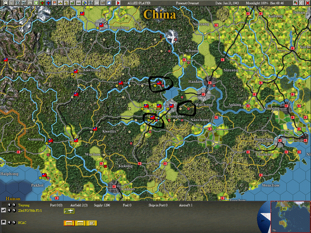
Task: Select the XXX corps unit counter
Action: [x=80, y=223]
